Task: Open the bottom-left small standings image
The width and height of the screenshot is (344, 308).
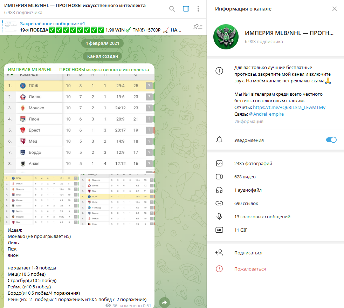Action: 41,199
